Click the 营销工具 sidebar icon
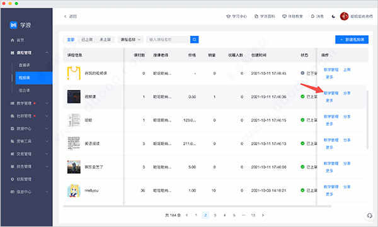 click(x=13, y=141)
